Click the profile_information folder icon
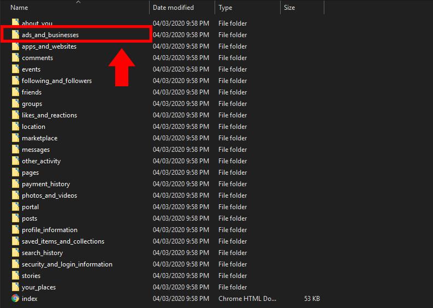Viewport: 433px width, 308px height. point(15,229)
